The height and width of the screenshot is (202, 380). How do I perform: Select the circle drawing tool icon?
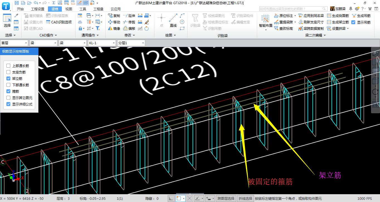[182, 22]
